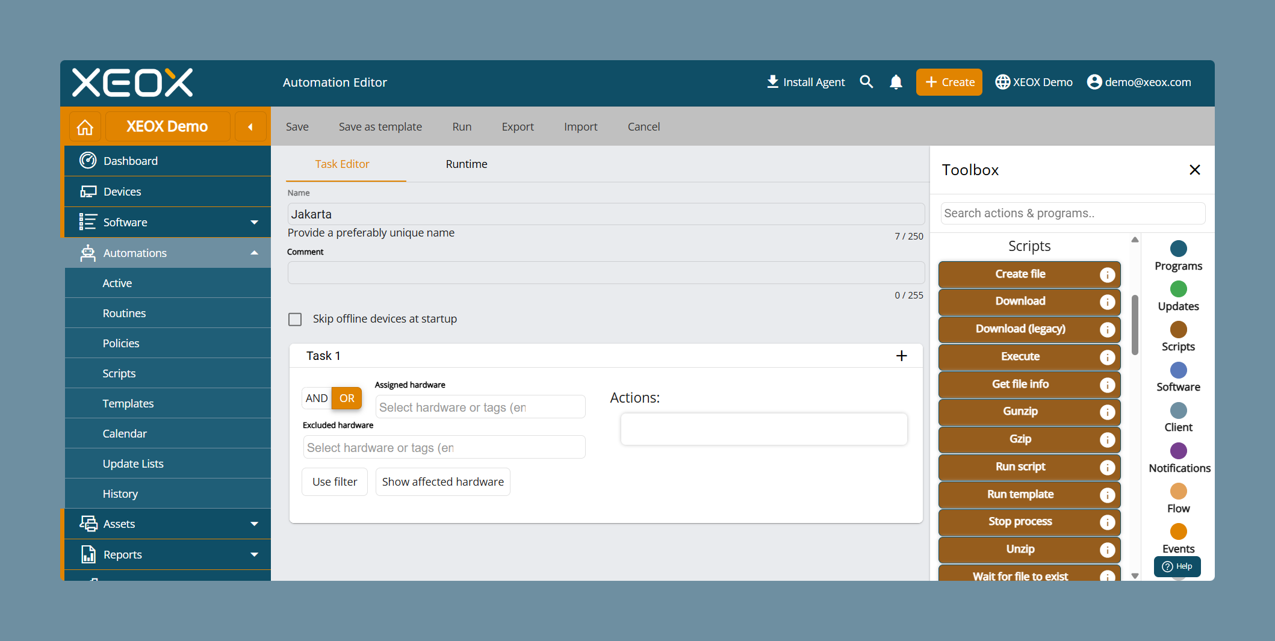The image size is (1275, 641).
Task: Show info for Gzip action
Action: tap(1107, 439)
